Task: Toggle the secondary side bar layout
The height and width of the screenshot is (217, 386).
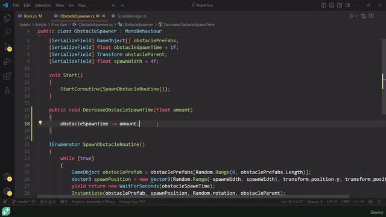Action: 340,5
